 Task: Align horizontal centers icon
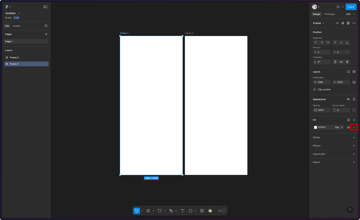click(x=322, y=43)
